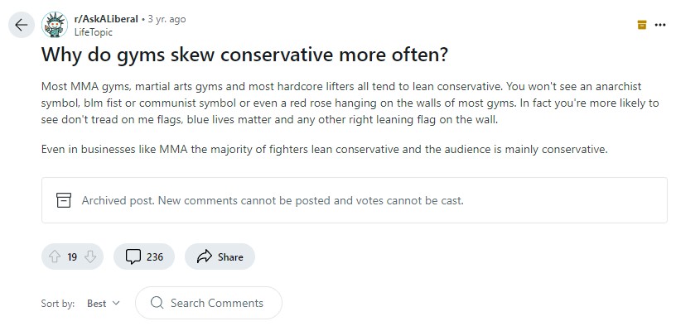Click the Share button

(220, 256)
